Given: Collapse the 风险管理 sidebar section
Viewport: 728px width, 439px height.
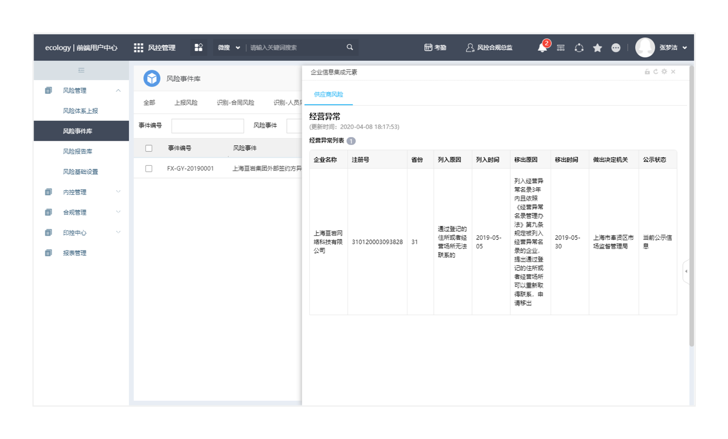Looking at the screenshot, I should 118,90.
